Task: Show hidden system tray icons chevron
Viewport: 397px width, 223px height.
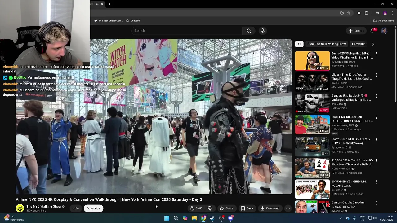Action: [341, 218]
